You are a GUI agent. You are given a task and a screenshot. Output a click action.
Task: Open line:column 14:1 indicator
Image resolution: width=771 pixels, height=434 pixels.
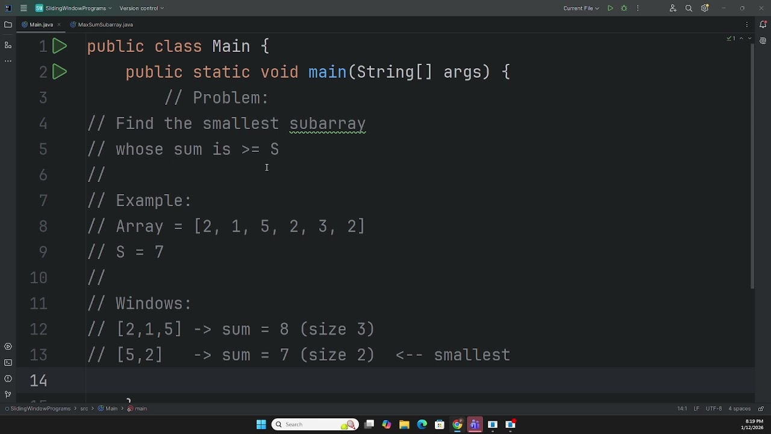pos(682,409)
